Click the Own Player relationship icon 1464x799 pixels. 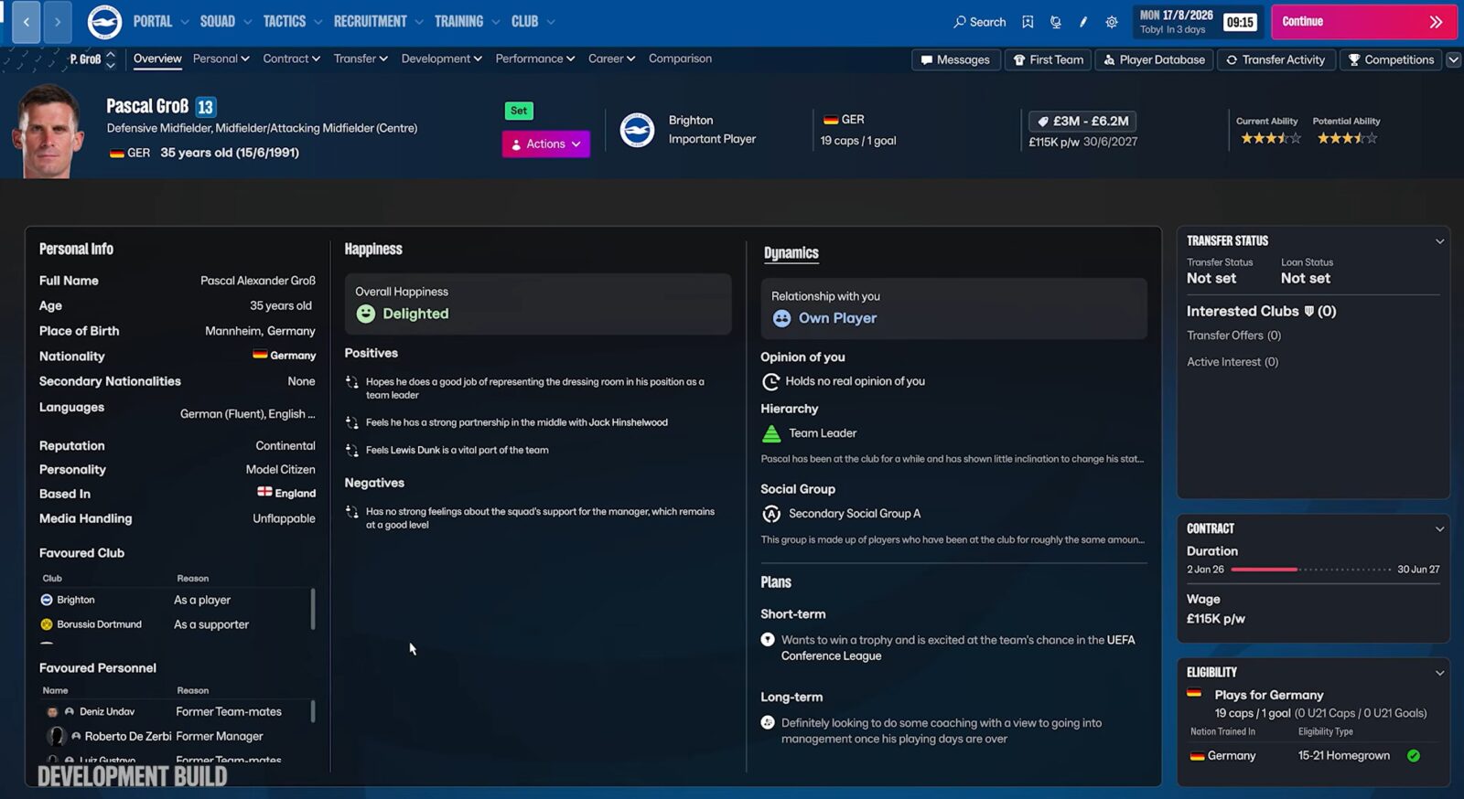click(x=781, y=318)
